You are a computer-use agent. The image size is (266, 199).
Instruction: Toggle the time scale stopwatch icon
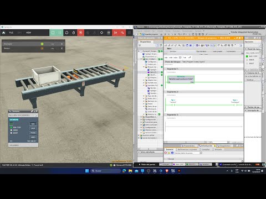point(74,33)
